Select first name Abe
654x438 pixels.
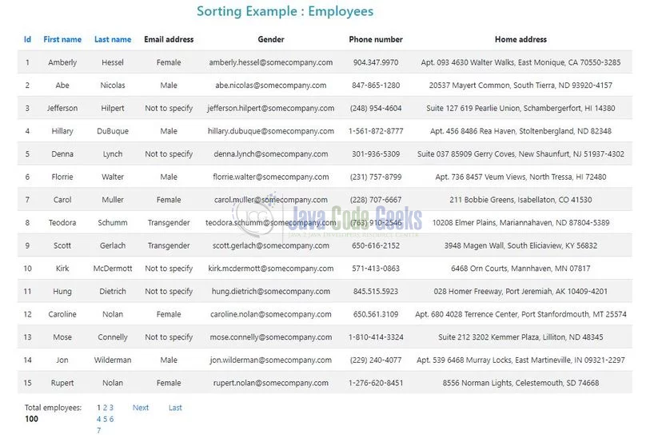pyautogui.click(x=62, y=86)
